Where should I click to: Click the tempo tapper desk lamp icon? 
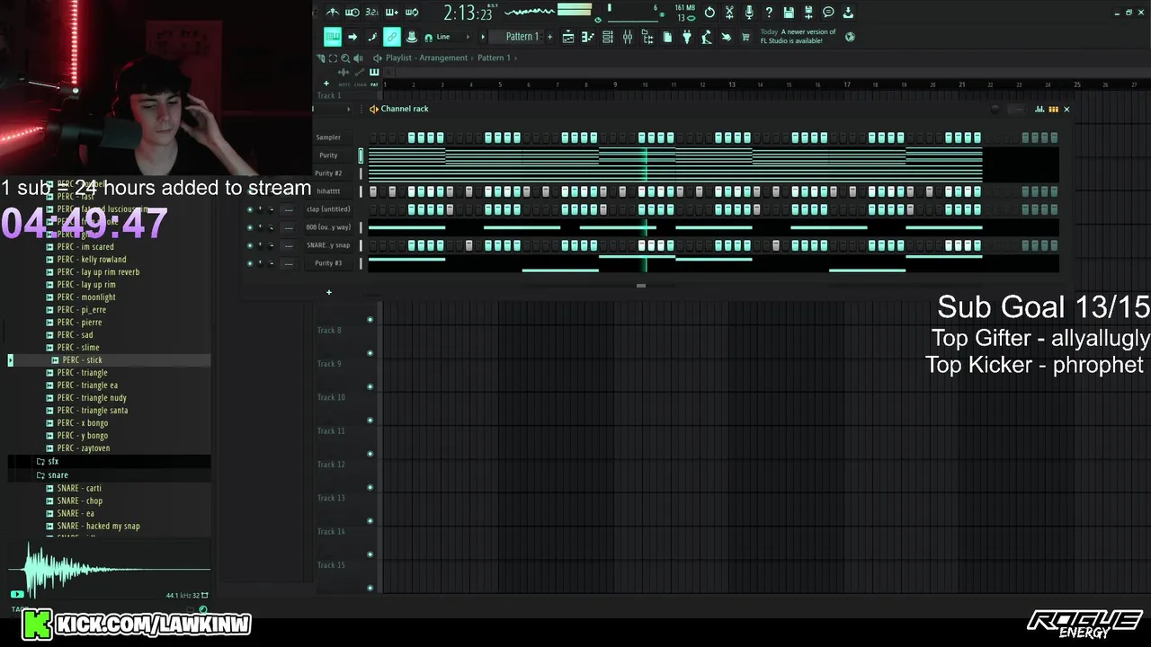(706, 37)
